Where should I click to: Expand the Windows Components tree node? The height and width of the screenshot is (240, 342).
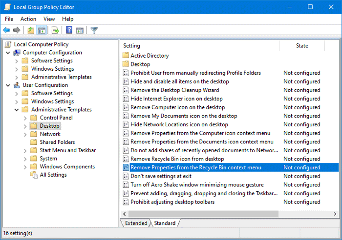pos(25,167)
